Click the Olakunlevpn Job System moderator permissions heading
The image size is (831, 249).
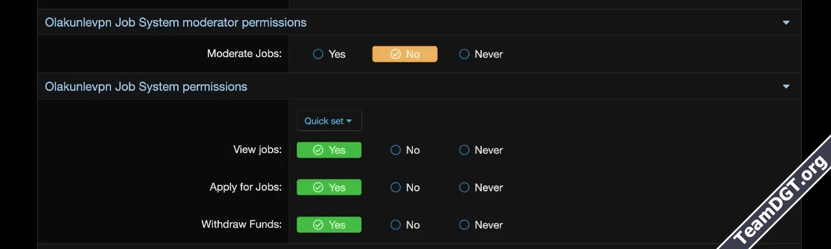(x=175, y=23)
